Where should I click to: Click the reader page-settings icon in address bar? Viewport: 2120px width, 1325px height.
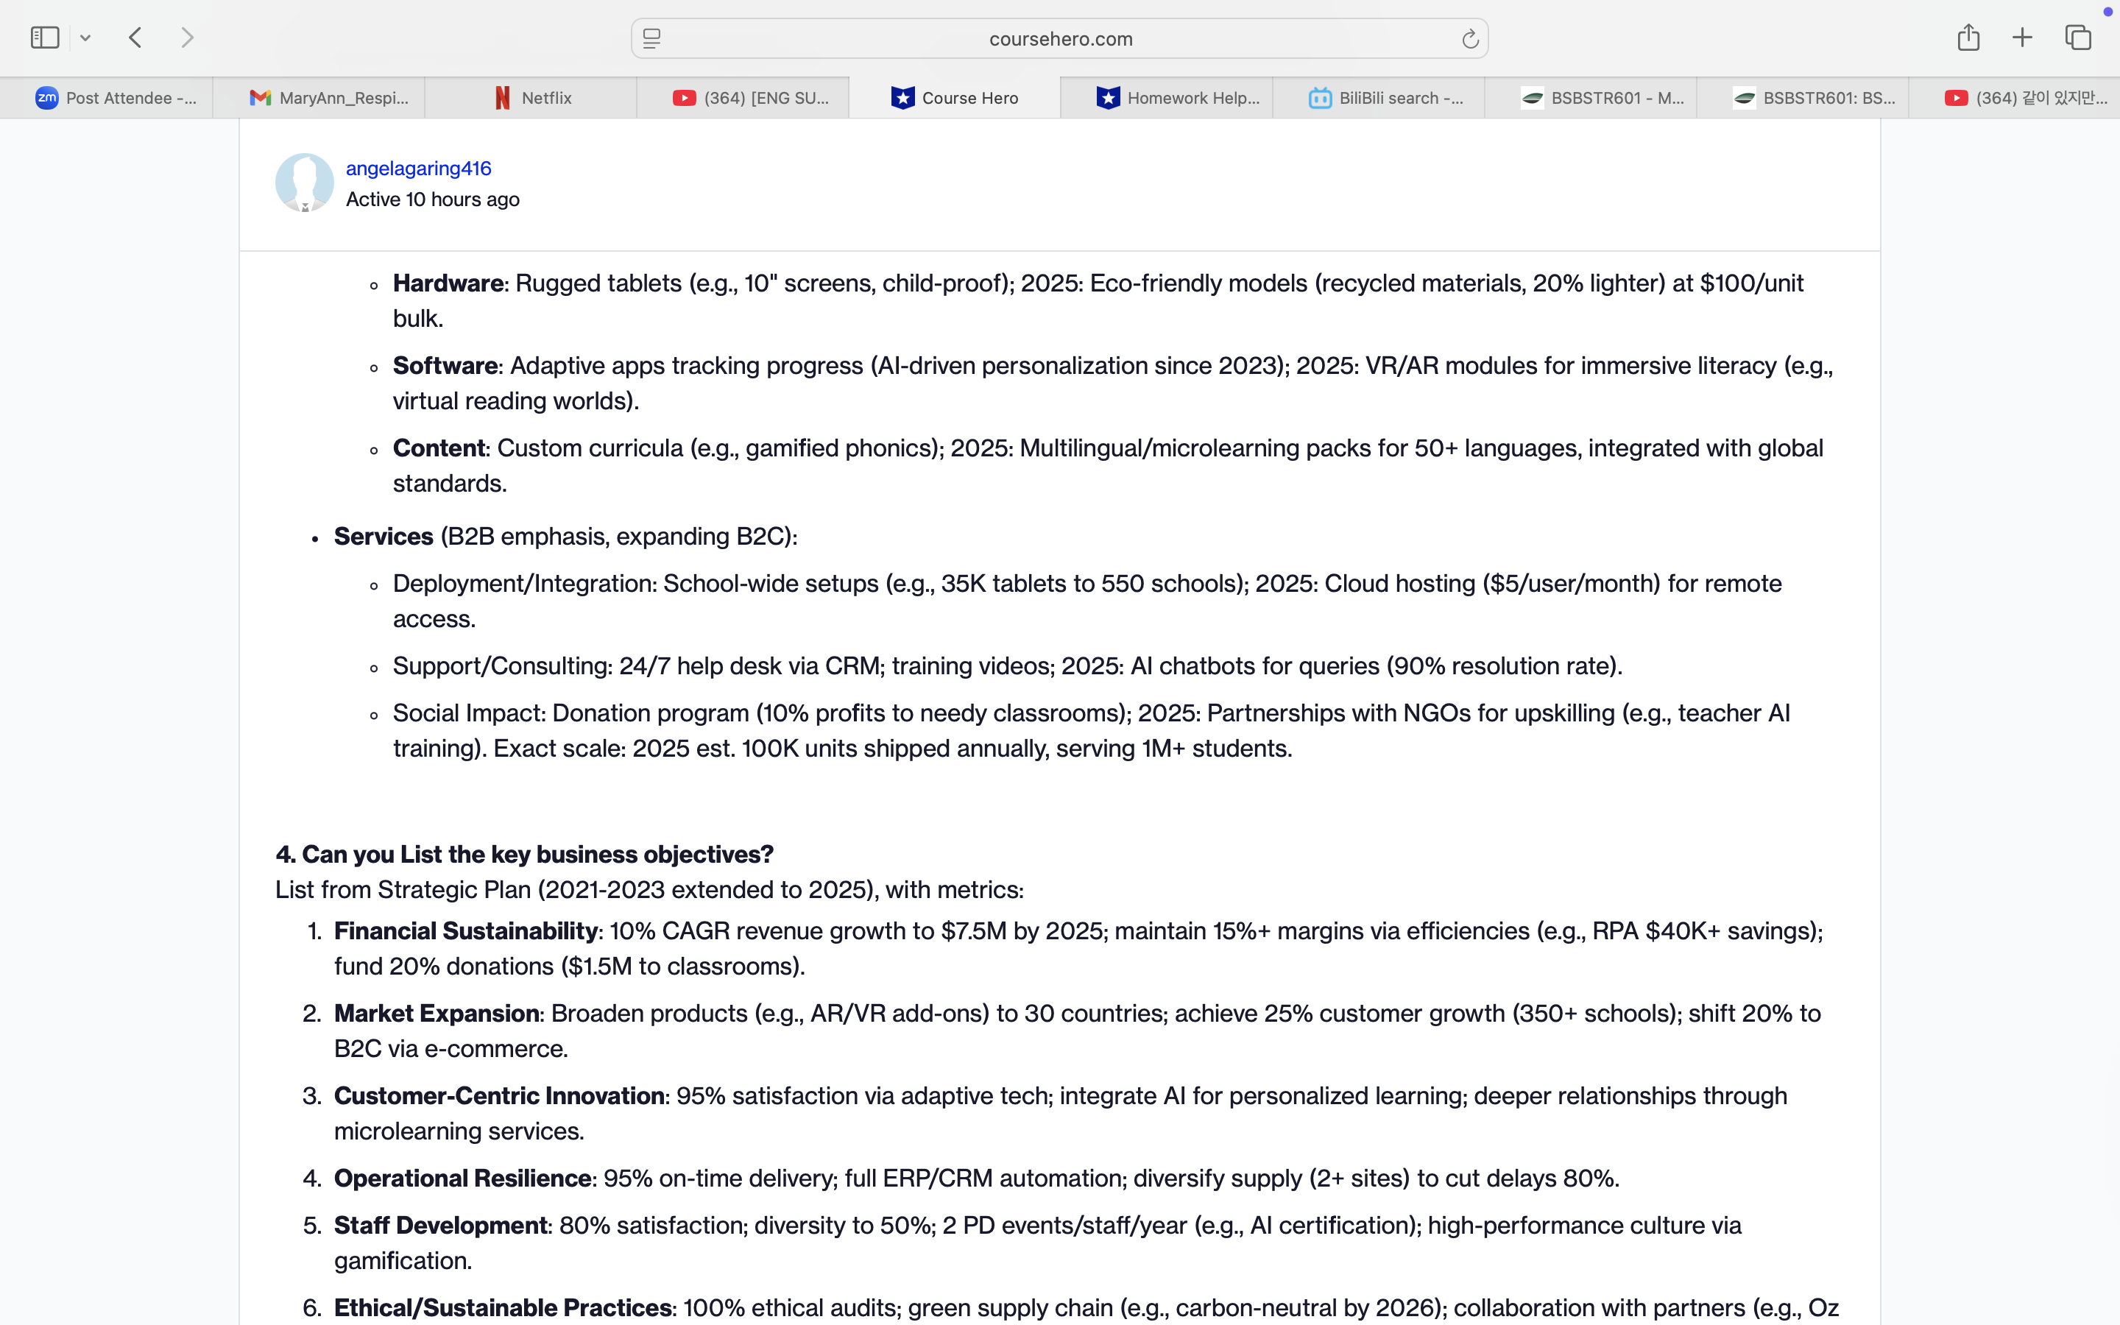point(651,38)
